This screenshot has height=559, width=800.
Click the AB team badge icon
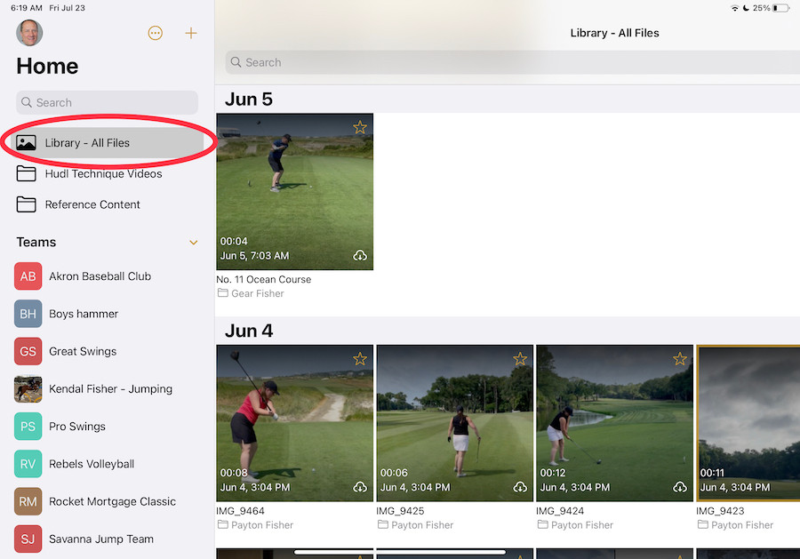coord(28,276)
